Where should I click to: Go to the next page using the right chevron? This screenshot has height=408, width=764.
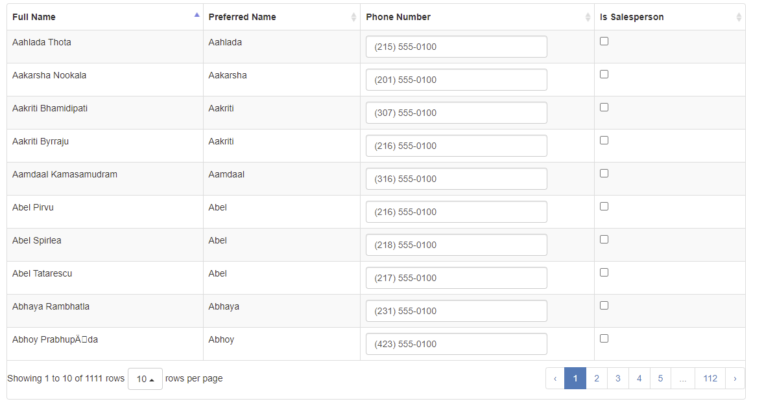click(x=735, y=378)
